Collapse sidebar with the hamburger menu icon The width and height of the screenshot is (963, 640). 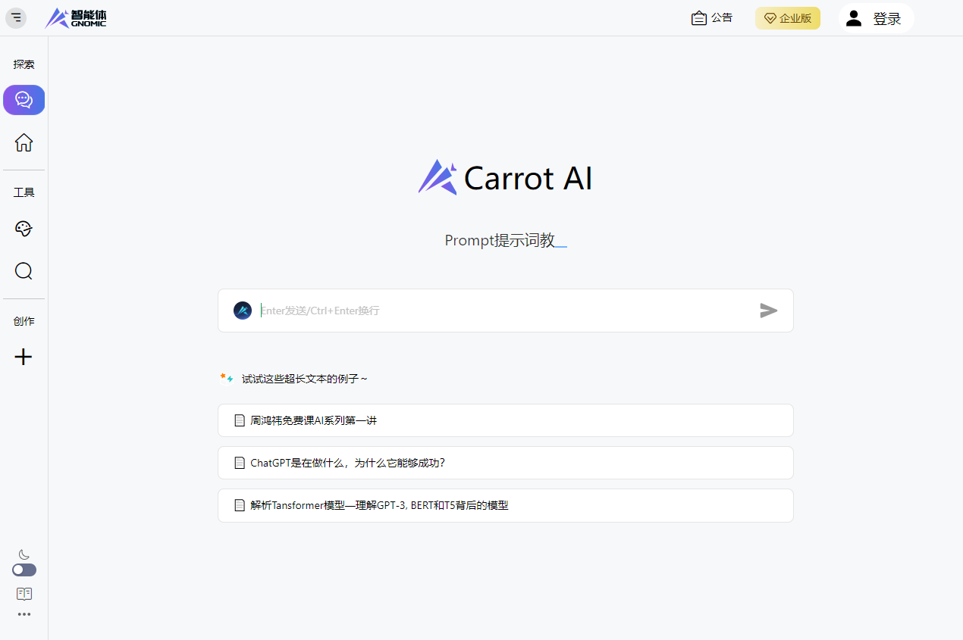point(16,18)
